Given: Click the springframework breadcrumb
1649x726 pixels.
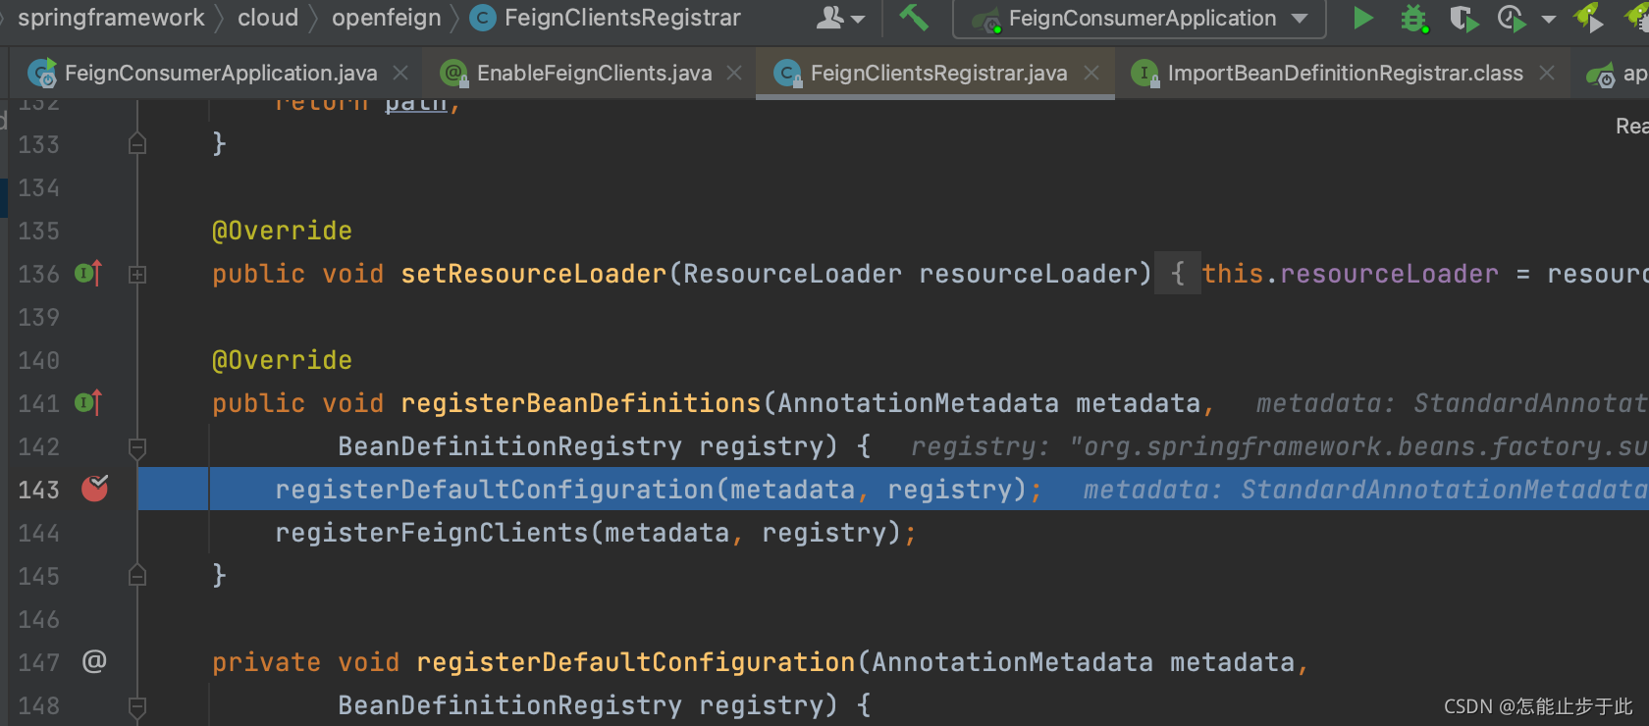Looking at the screenshot, I should pyautogui.click(x=111, y=18).
